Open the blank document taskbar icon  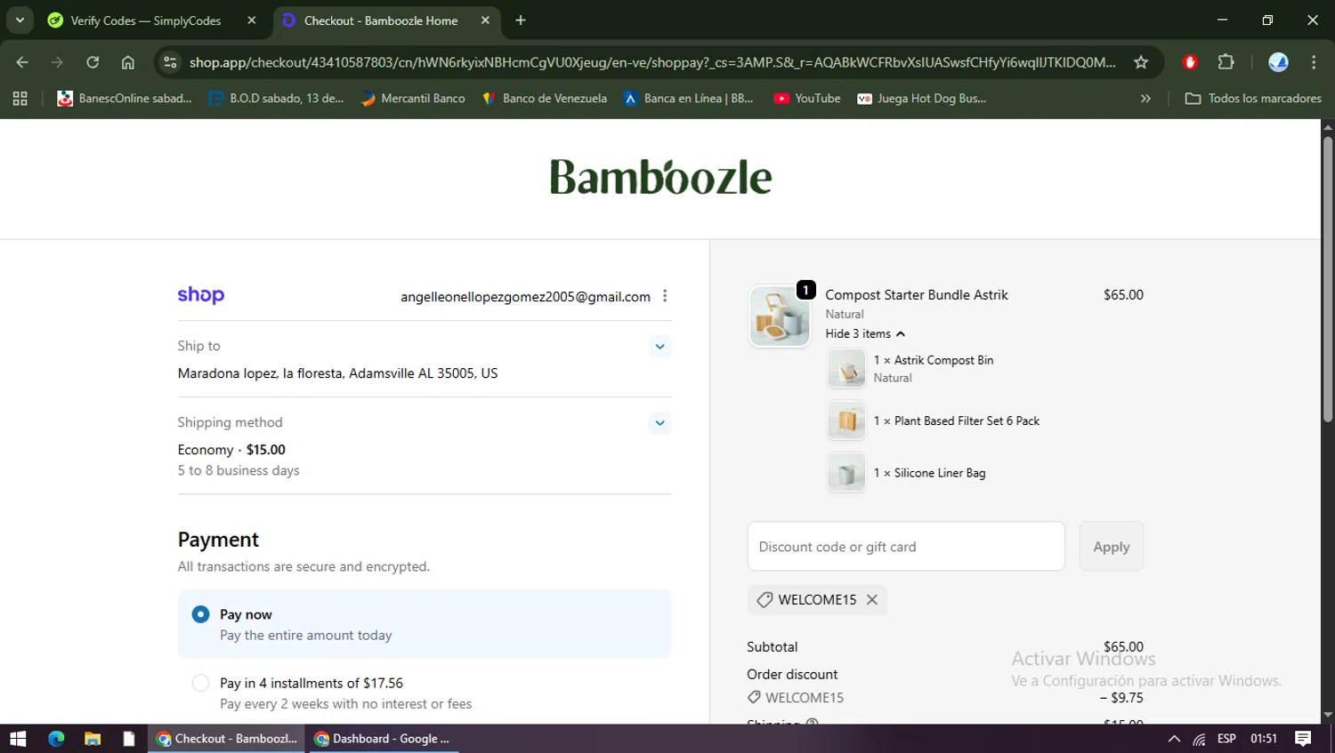tap(129, 739)
